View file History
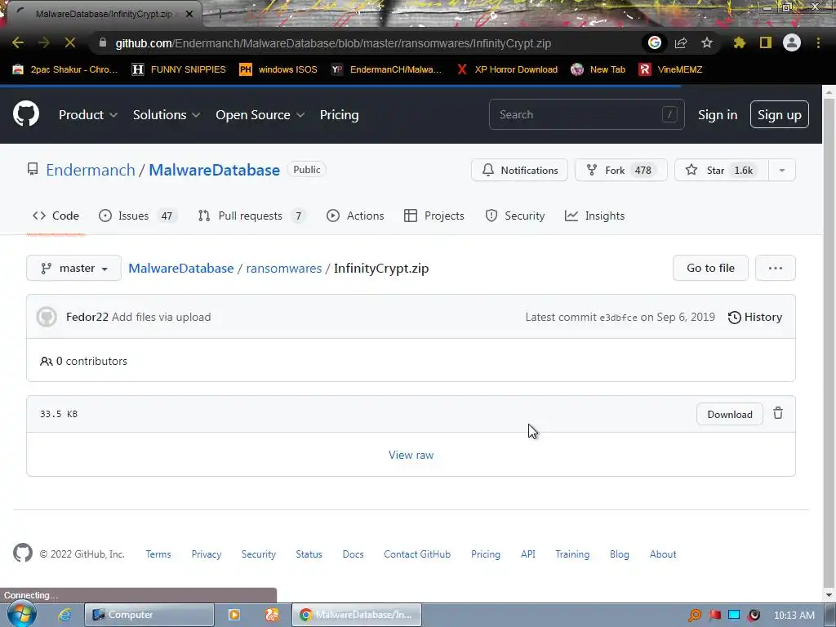The height and width of the screenshot is (627, 836). coord(755,317)
